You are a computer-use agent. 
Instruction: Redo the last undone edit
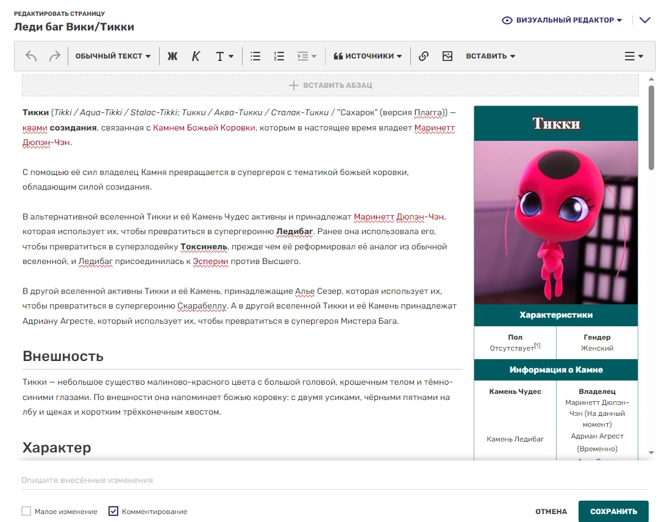point(55,56)
